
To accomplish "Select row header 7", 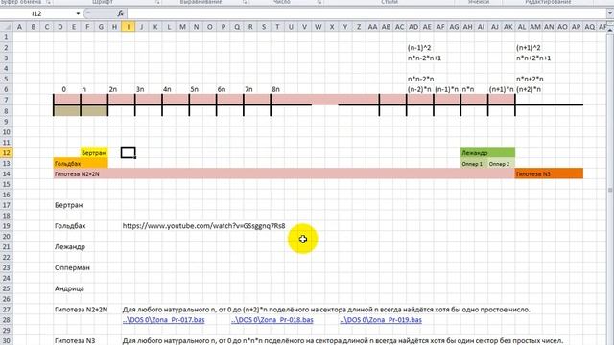I will tap(7, 100).
